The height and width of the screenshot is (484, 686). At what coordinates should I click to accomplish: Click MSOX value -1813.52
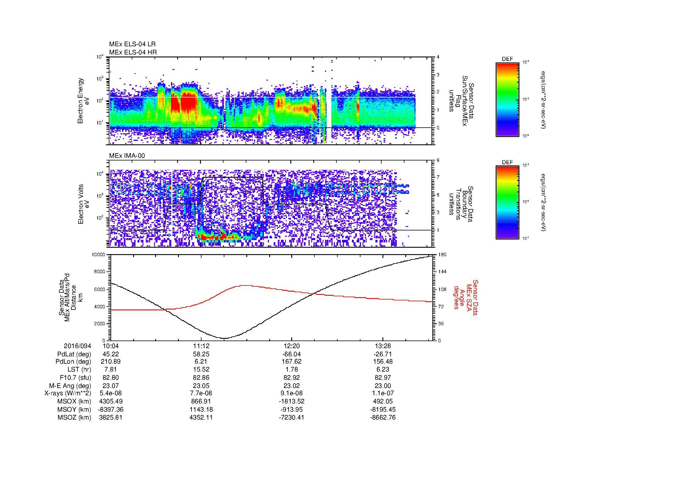coord(292,402)
